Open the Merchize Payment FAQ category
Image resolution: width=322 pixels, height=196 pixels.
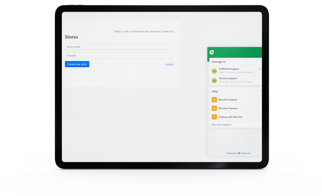click(x=236, y=108)
